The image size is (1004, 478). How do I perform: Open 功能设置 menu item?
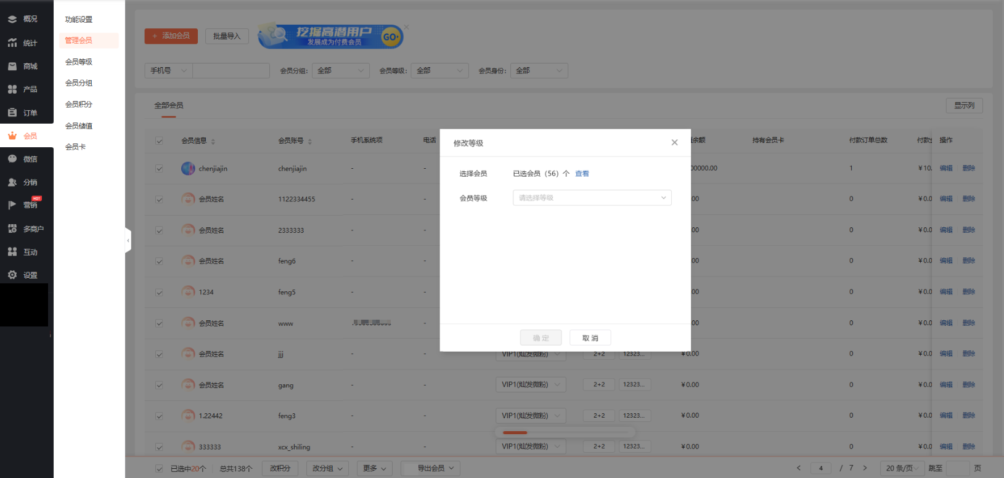tap(79, 20)
